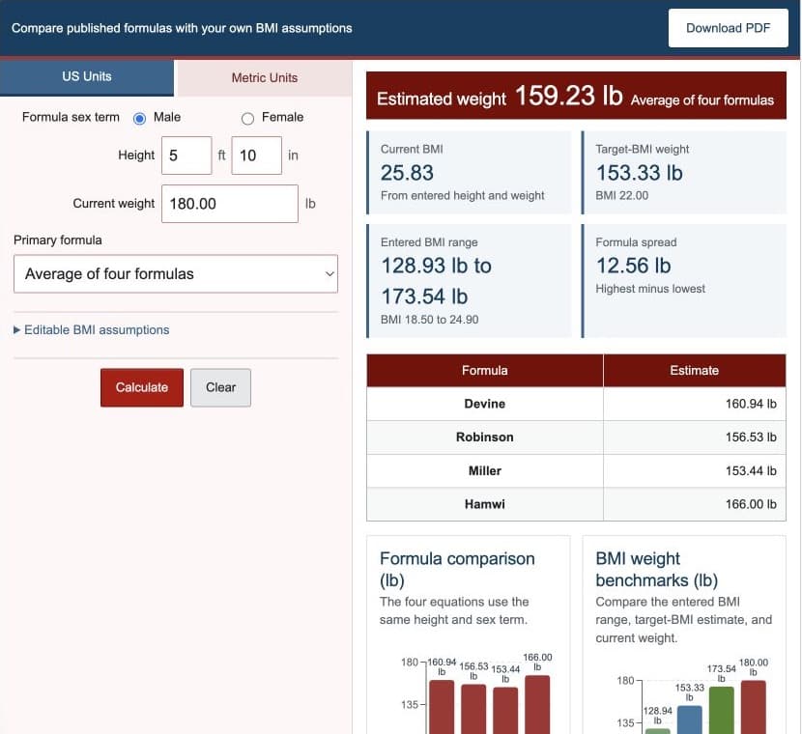Click the height feet input field
The image size is (802, 734).
pyautogui.click(x=186, y=155)
